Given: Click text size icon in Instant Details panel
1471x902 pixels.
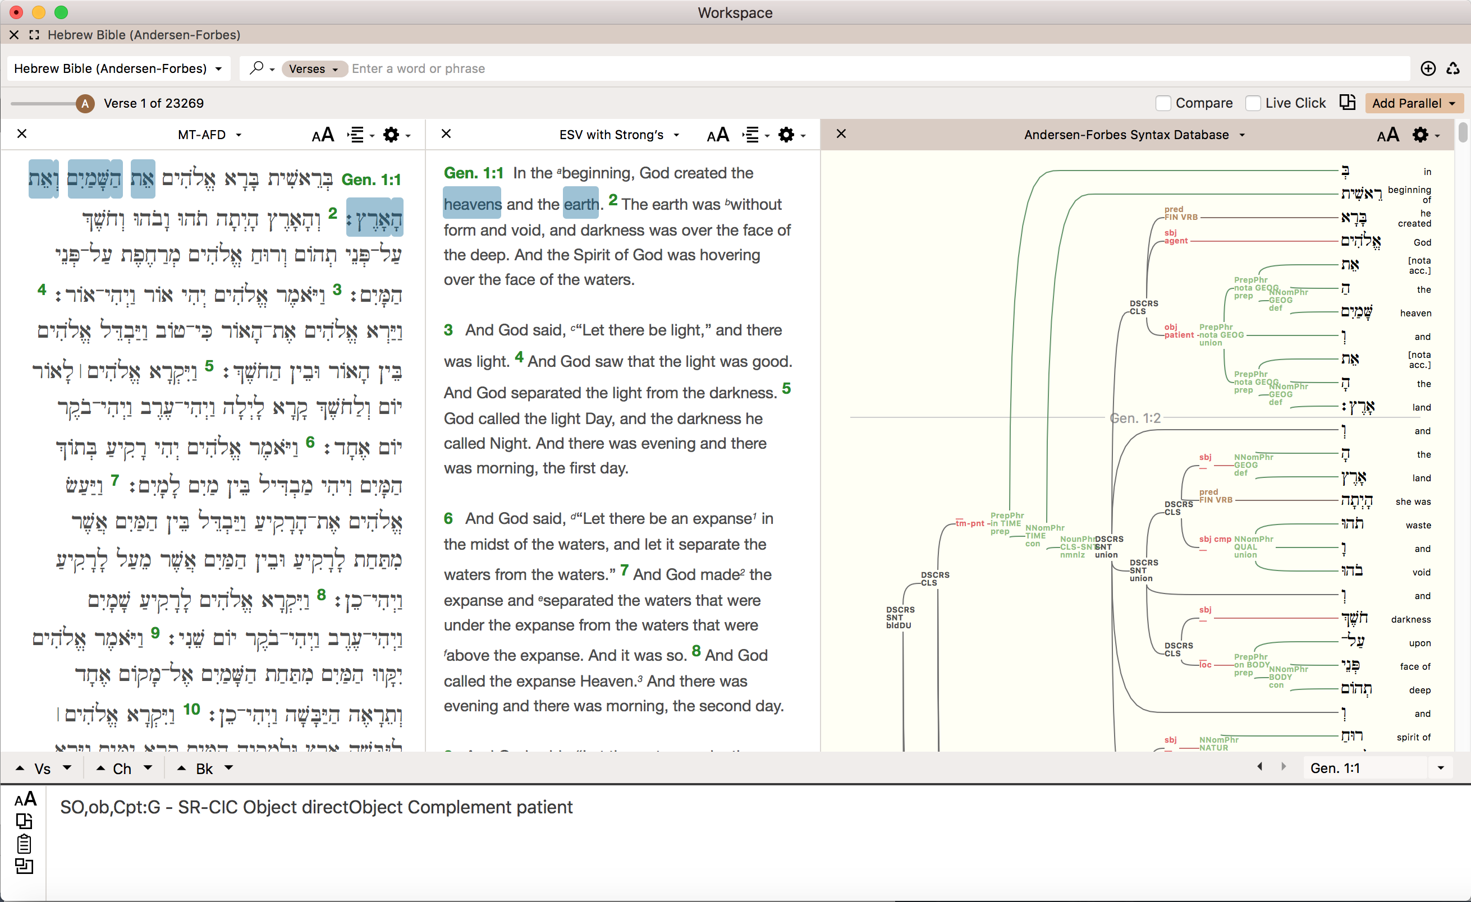Looking at the screenshot, I should (x=25, y=799).
